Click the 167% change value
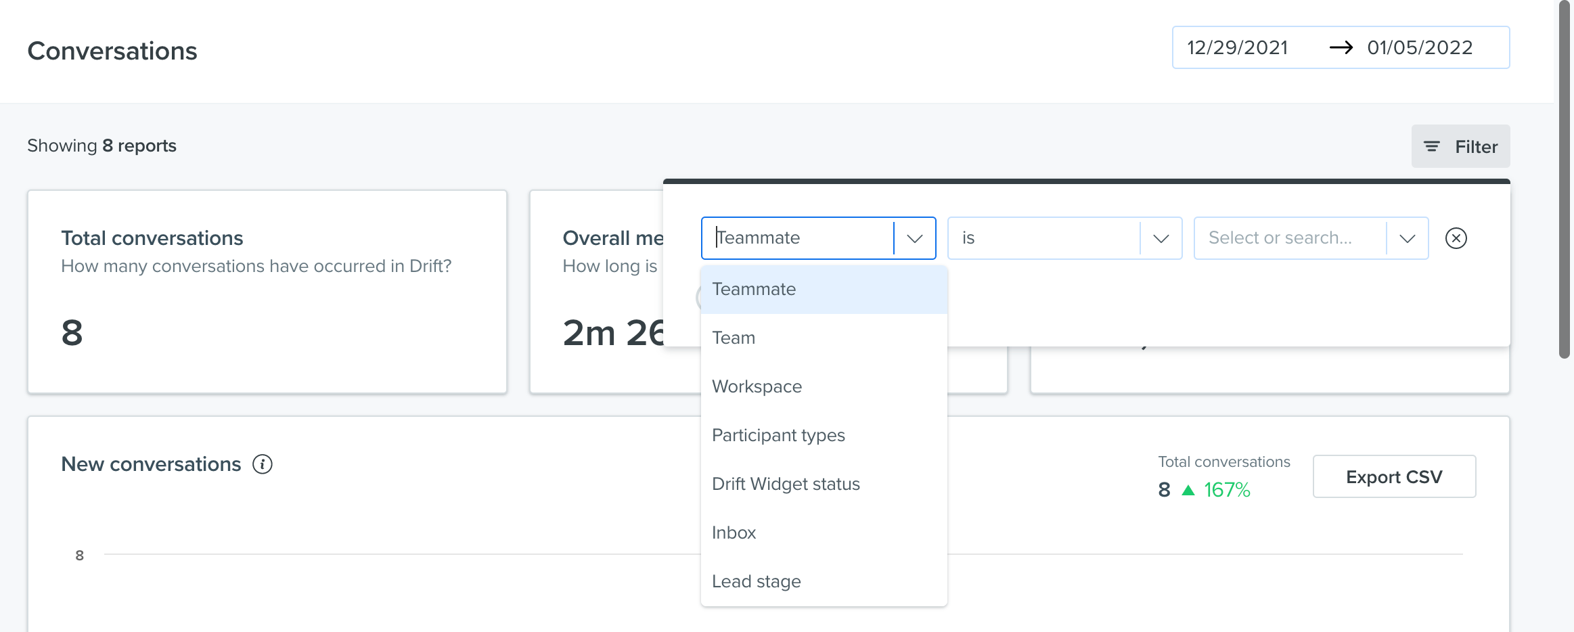This screenshot has width=1574, height=632. (1227, 489)
